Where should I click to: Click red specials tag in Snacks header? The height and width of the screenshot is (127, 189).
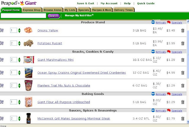(169, 52)
